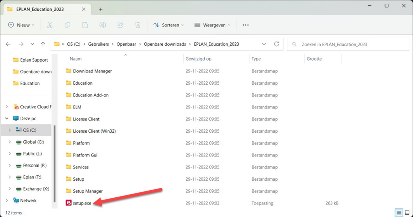Open the Nieuw dropdown menu
This screenshot has height=217, width=413.
[21, 25]
